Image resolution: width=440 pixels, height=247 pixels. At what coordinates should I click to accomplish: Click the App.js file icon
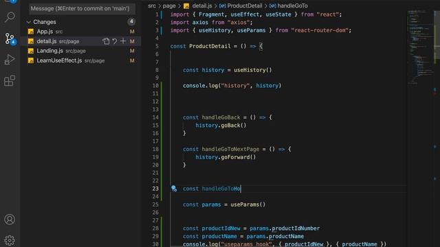point(31,32)
